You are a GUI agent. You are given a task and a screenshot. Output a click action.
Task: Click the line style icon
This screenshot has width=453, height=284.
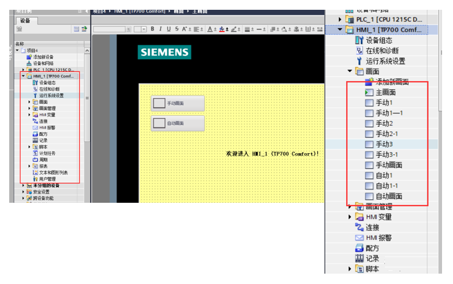248,29
